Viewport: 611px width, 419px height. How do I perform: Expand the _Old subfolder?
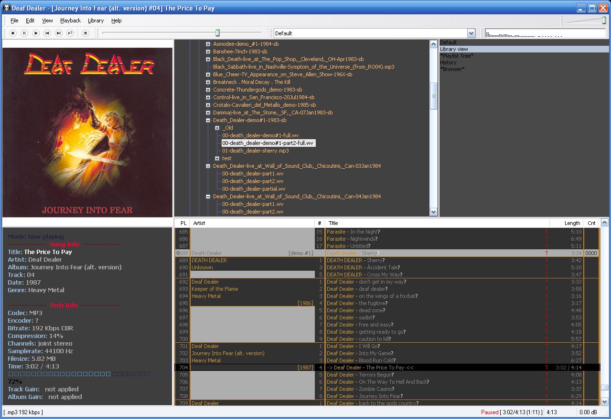(217, 128)
